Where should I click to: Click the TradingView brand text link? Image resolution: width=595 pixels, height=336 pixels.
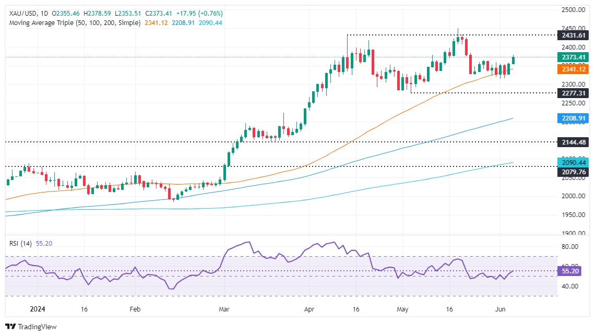(37, 327)
